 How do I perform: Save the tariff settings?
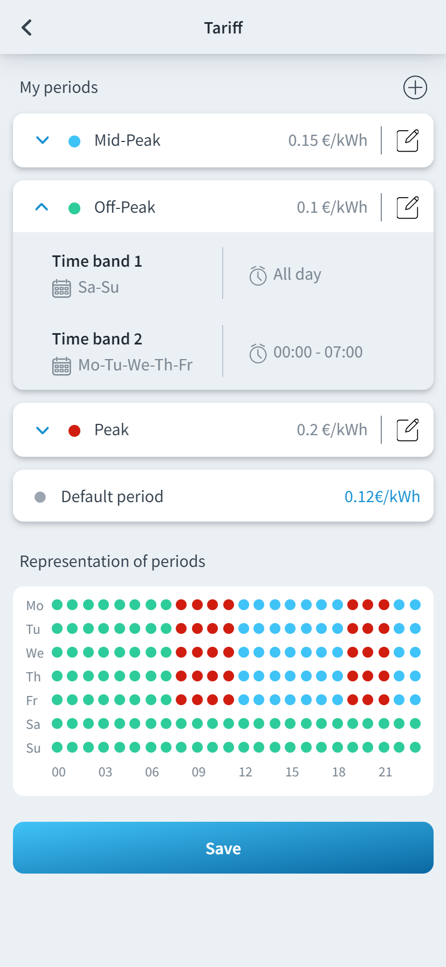tap(223, 848)
